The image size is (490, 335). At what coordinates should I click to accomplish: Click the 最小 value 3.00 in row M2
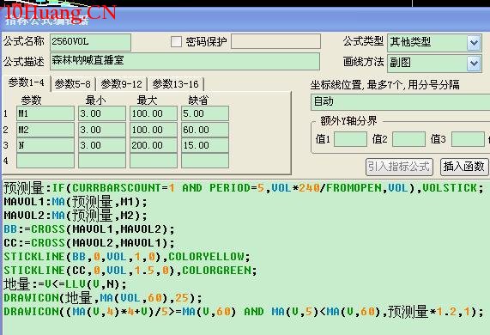[x=102, y=130]
